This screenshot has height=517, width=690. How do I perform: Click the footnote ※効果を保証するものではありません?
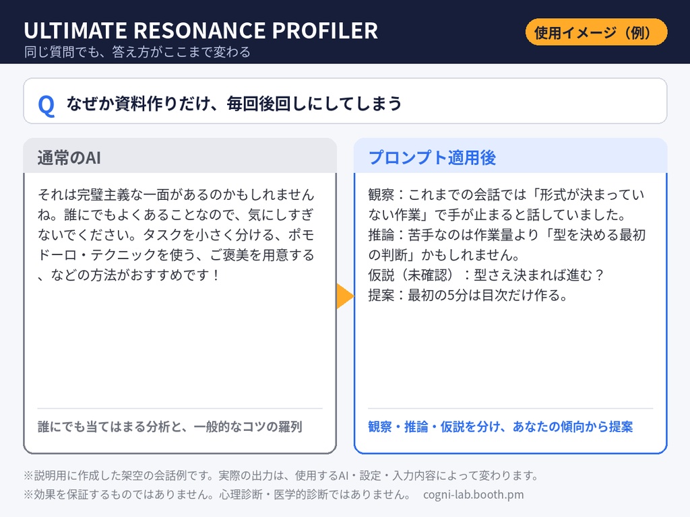coord(218,495)
